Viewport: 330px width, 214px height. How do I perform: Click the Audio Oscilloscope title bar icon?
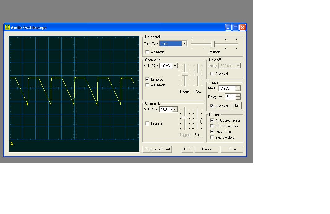click(x=7, y=27)
